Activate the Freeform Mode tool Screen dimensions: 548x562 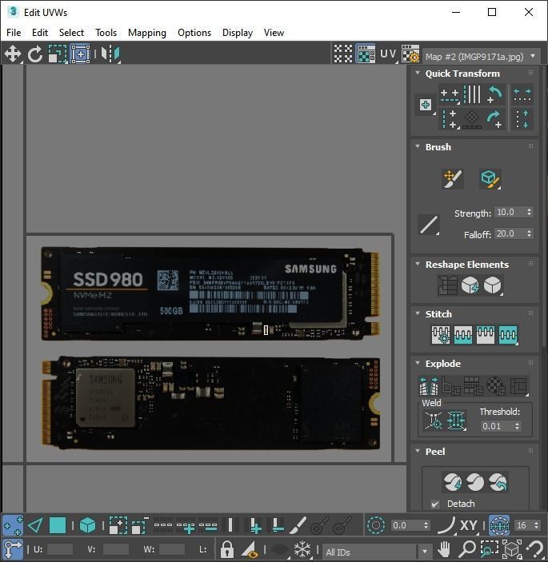[x=80, y=54]
